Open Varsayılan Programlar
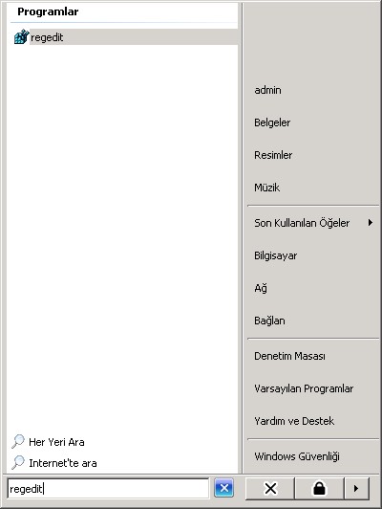 tap(304, 388)
